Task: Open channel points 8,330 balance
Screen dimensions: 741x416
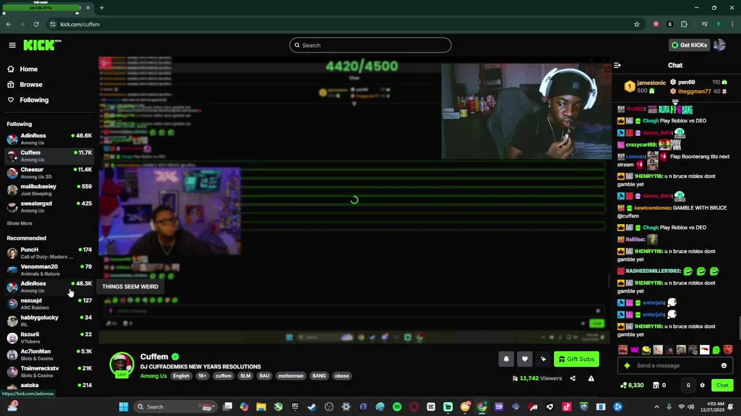Action: 632,385
